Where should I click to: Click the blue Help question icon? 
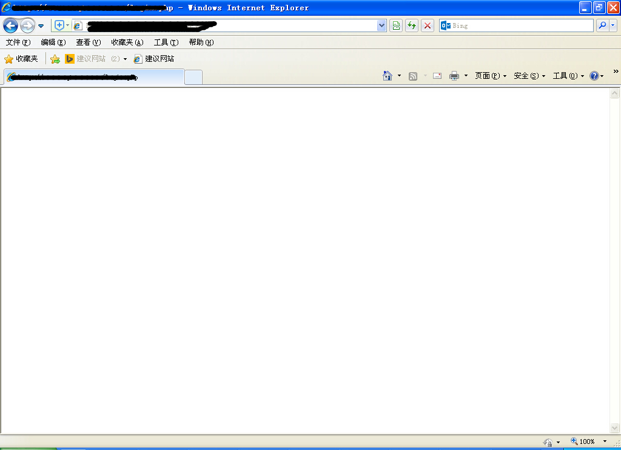(594, 76)
